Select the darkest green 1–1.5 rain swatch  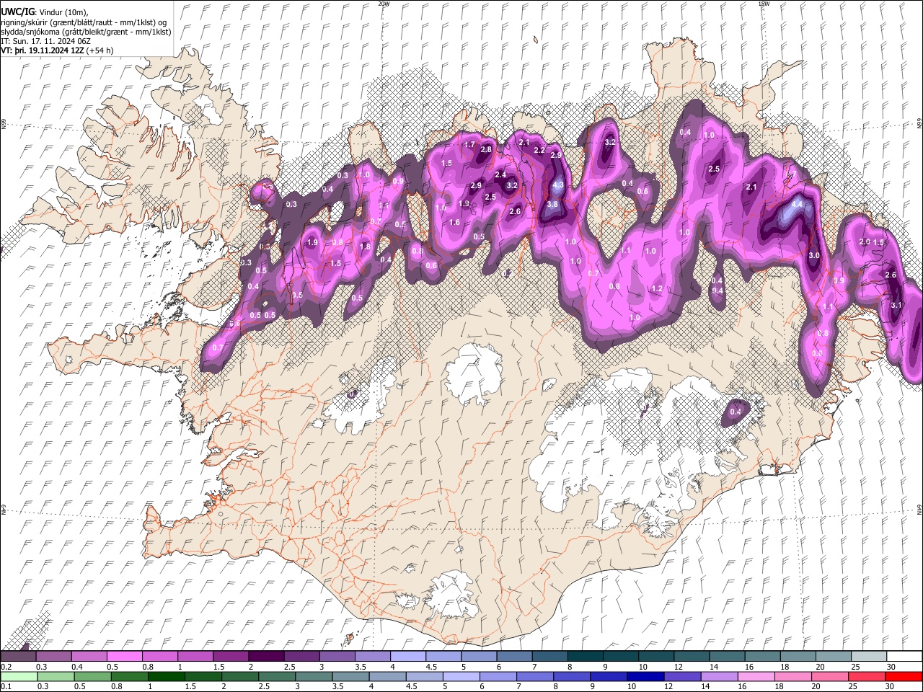pyautogui.click(x=167, y=677)
